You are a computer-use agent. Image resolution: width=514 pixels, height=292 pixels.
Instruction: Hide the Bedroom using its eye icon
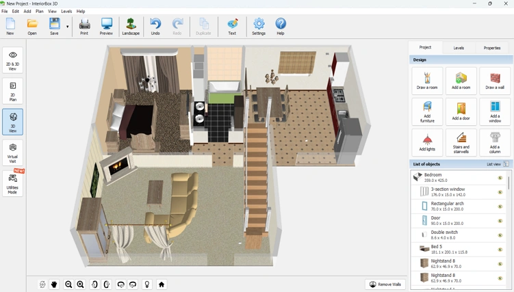coord(500,178)
